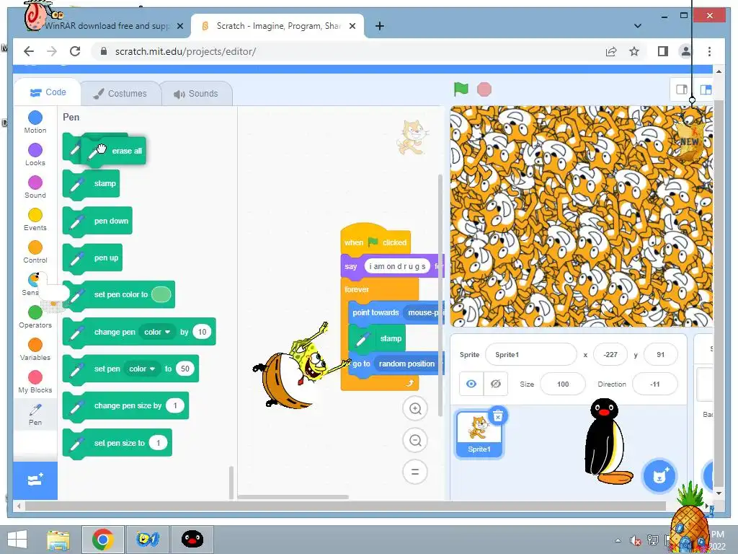Click the Chrome taskbar icon

click(103, 540)
